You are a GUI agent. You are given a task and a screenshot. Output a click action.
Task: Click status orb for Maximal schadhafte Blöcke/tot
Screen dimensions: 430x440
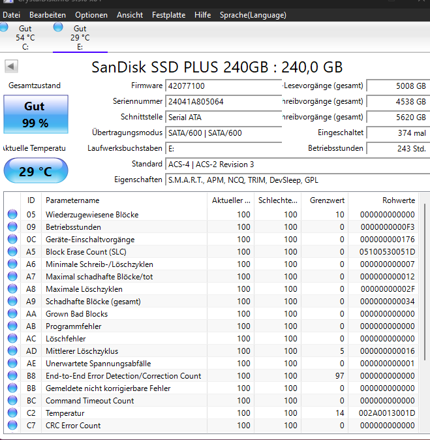tap(12, 276)
